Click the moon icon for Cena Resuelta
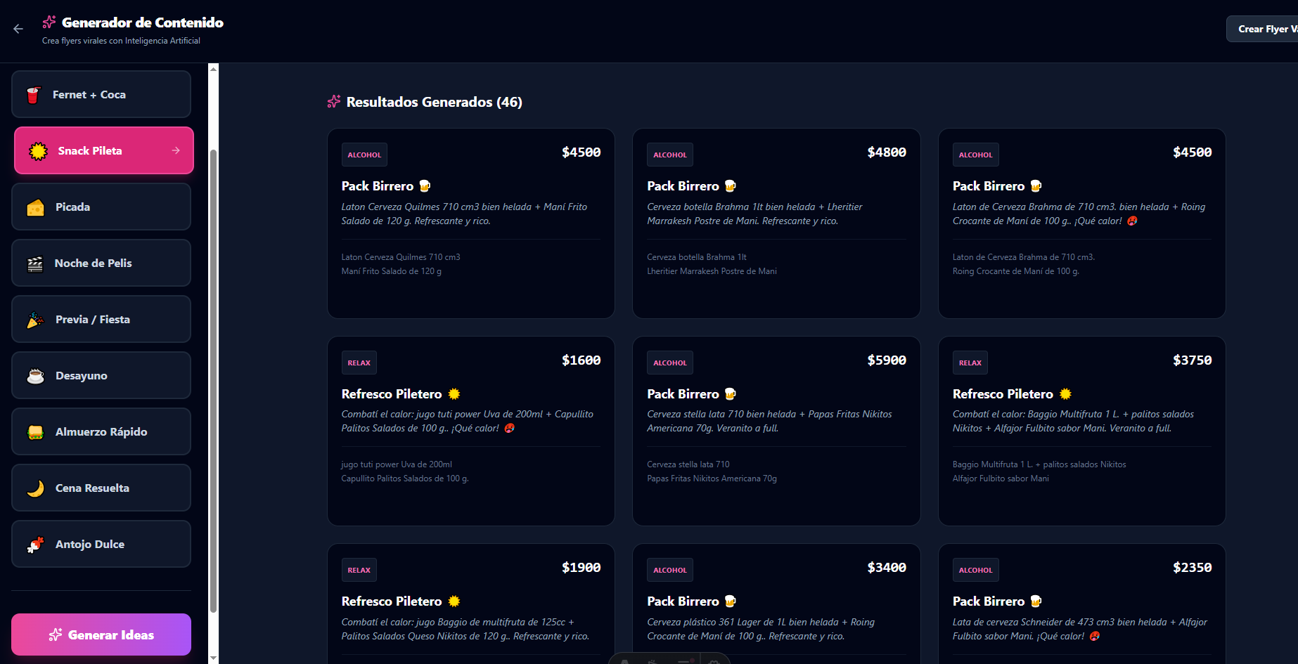1298x664 pixels. click(35, 488)
